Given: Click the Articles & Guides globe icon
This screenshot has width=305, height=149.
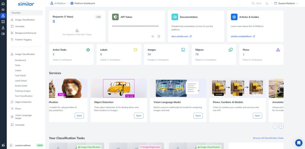Looking at the screenshot, I should coord(234,17).
